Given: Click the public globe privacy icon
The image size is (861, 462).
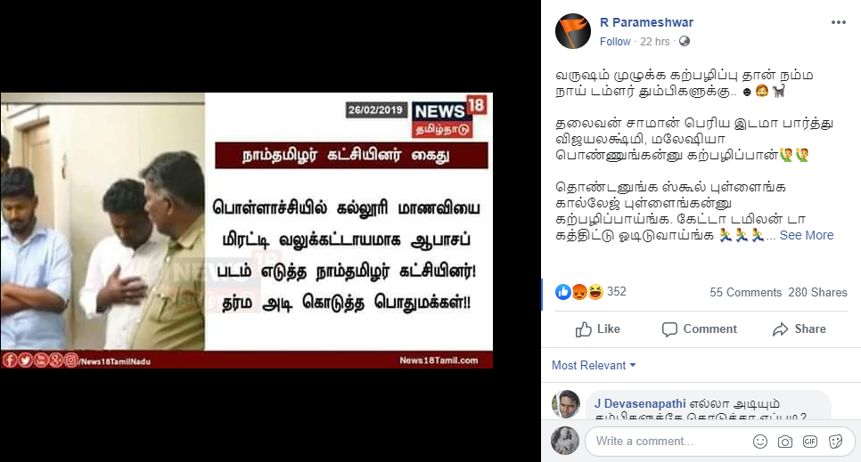Looking at the screenshot, I should (x=685, y=41).
